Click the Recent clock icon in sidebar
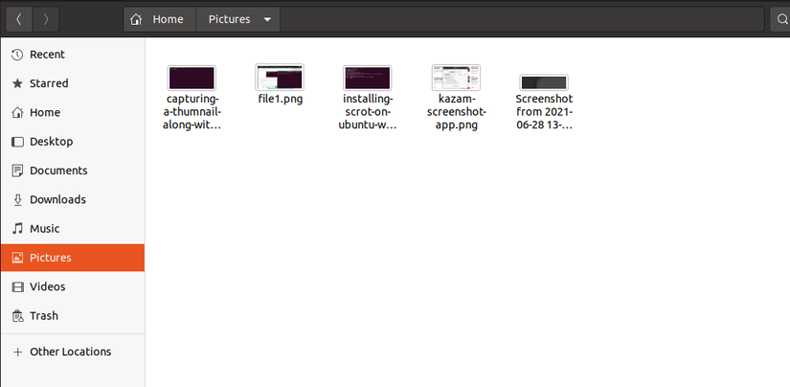 (x=17, y=55)
